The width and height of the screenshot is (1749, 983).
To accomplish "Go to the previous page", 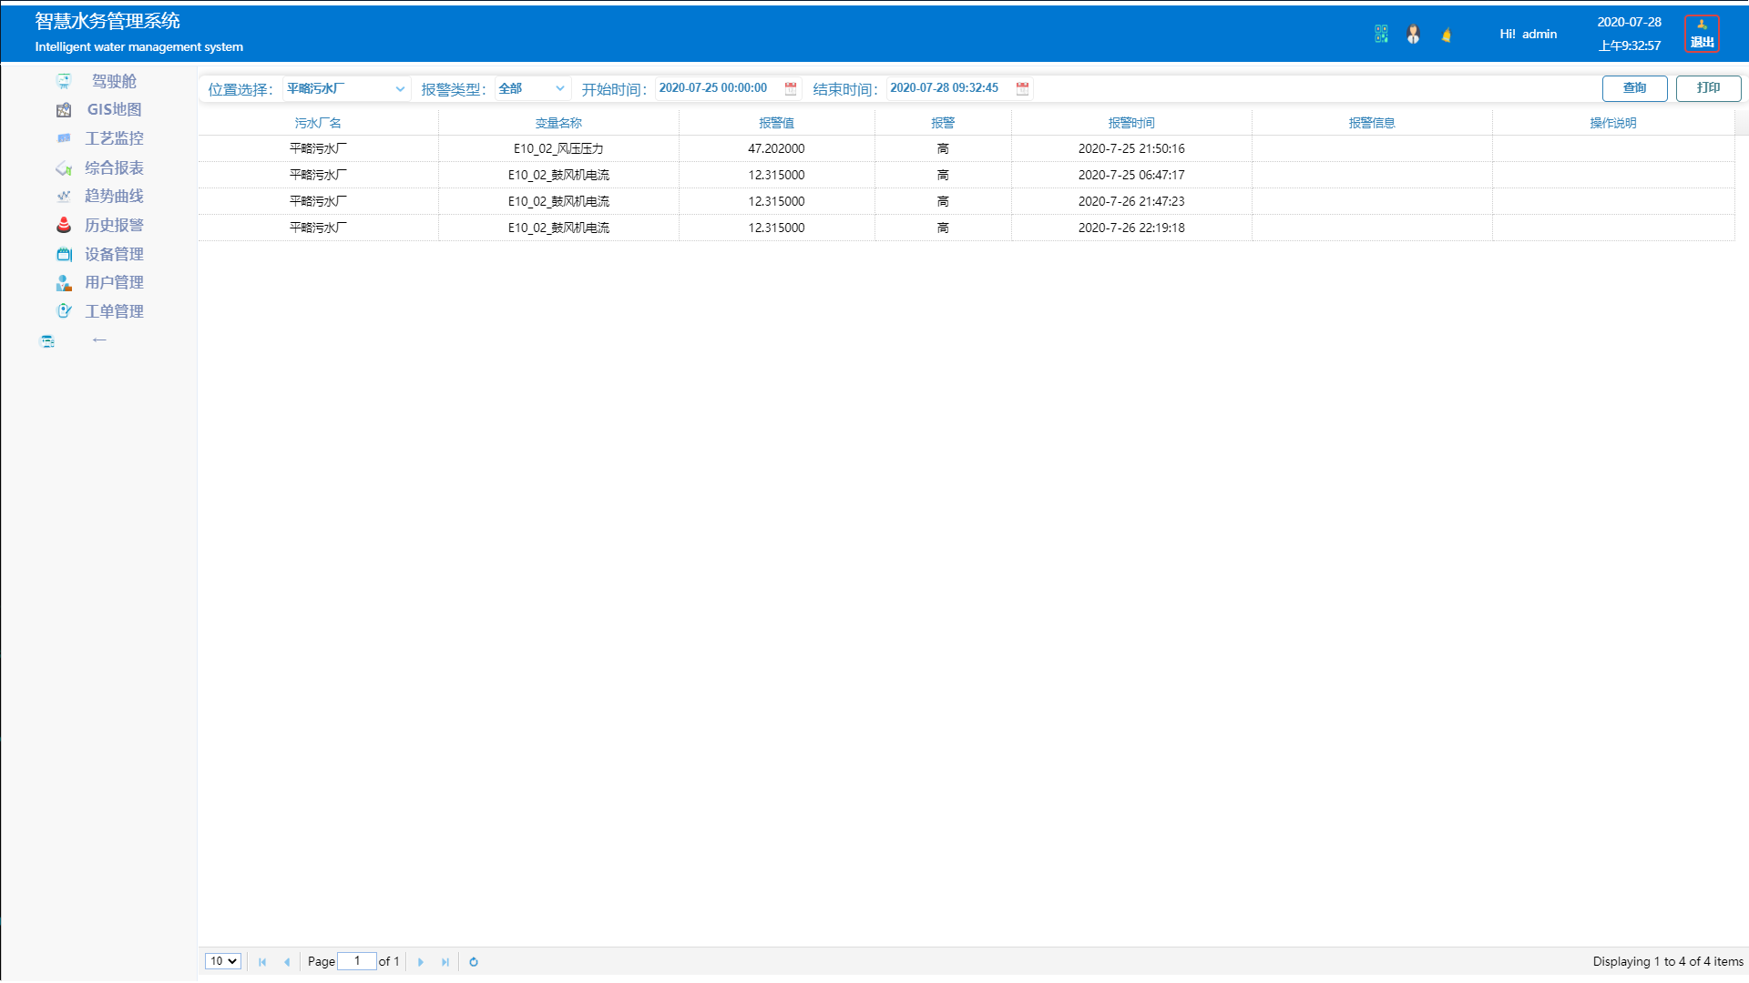I will tap(287, 962).
